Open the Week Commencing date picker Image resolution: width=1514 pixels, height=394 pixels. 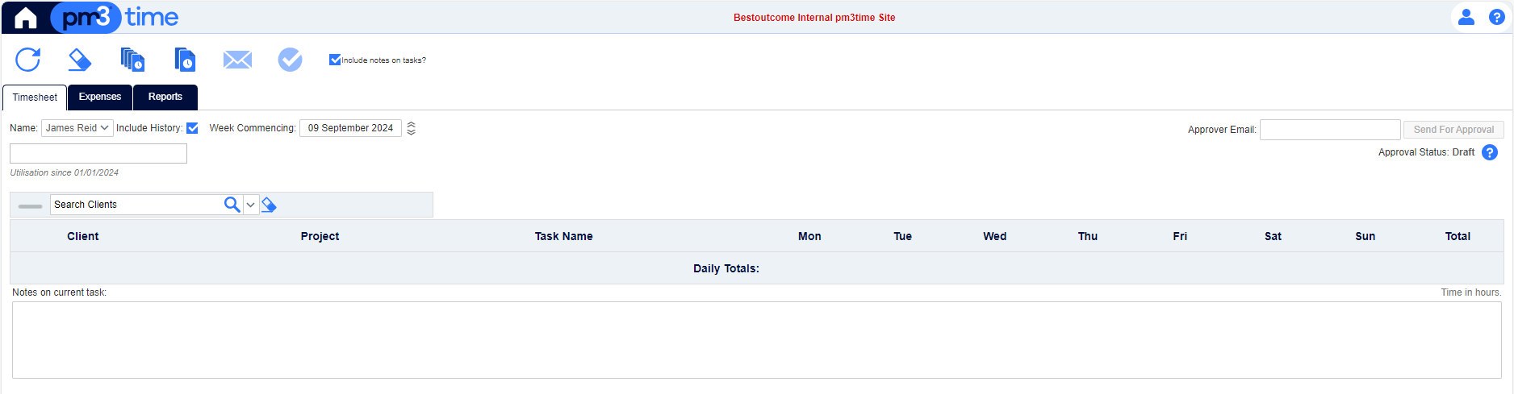[350, 128]
